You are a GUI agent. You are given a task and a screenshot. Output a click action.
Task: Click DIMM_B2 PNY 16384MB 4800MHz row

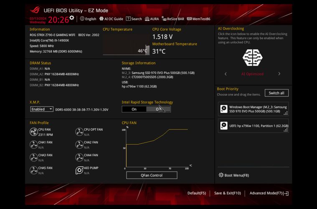point(54,85)
